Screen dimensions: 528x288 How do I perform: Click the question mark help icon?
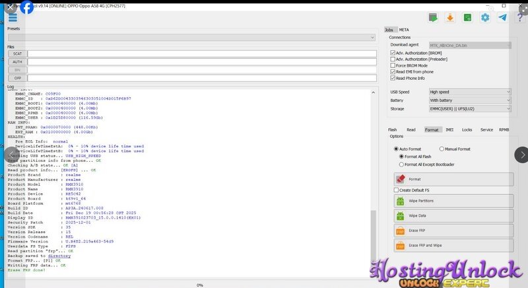[521, 17]
